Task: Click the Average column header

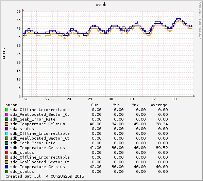Action: click(159, 105)
